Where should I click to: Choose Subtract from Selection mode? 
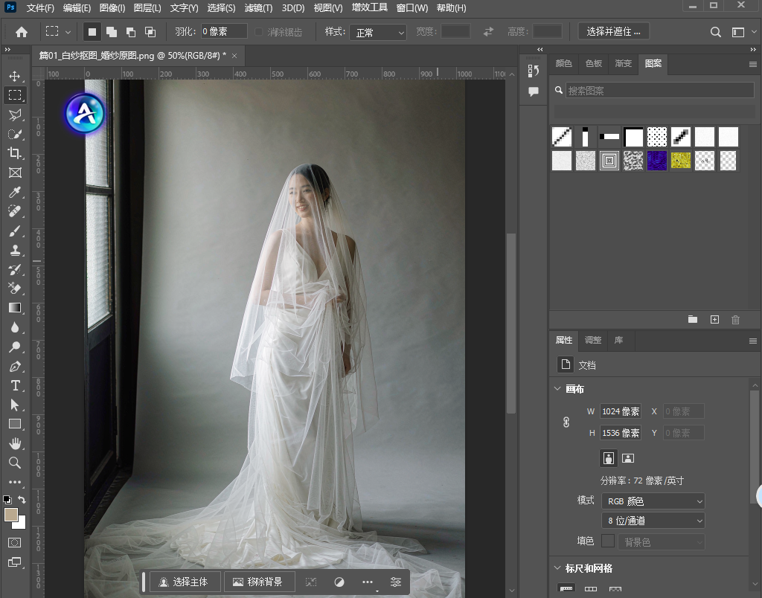(131, 32)
